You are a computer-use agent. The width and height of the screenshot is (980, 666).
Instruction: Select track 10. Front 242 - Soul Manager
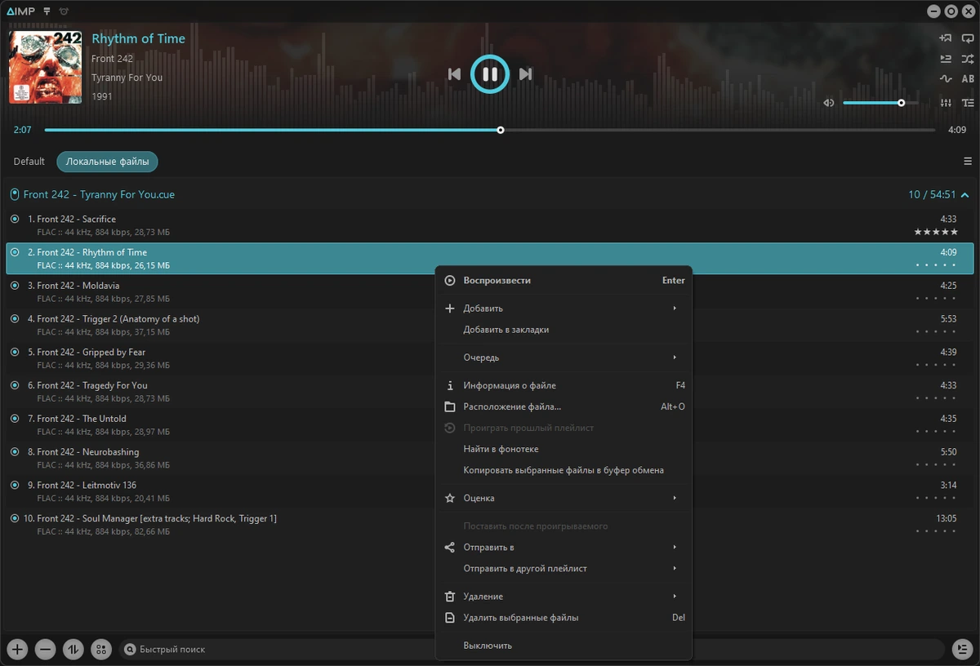pos(490,525)
